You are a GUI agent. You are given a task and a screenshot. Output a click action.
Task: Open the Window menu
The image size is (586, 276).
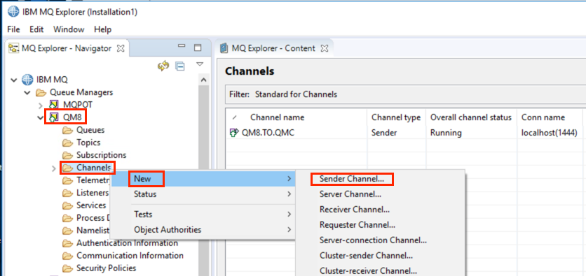69,29
